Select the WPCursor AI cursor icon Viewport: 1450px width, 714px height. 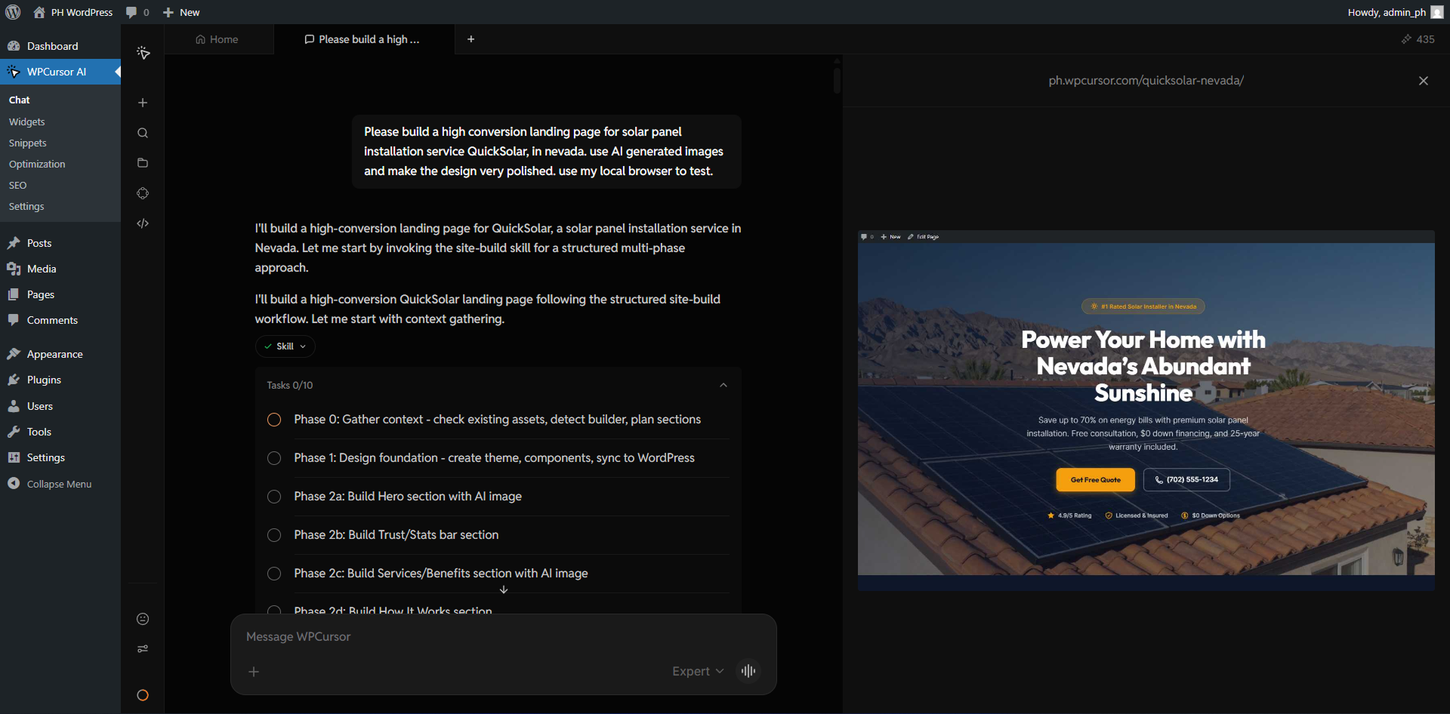tap(143, 53)
